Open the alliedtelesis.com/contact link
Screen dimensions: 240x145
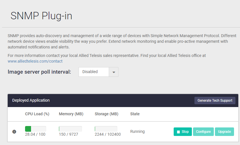(35, 61)
